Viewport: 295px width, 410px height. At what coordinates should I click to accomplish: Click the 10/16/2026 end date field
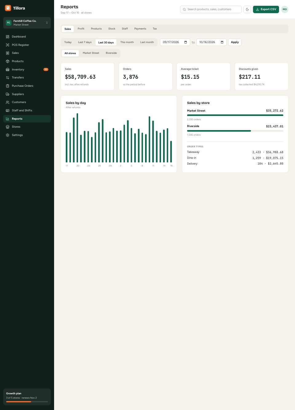tap(211, 42)
